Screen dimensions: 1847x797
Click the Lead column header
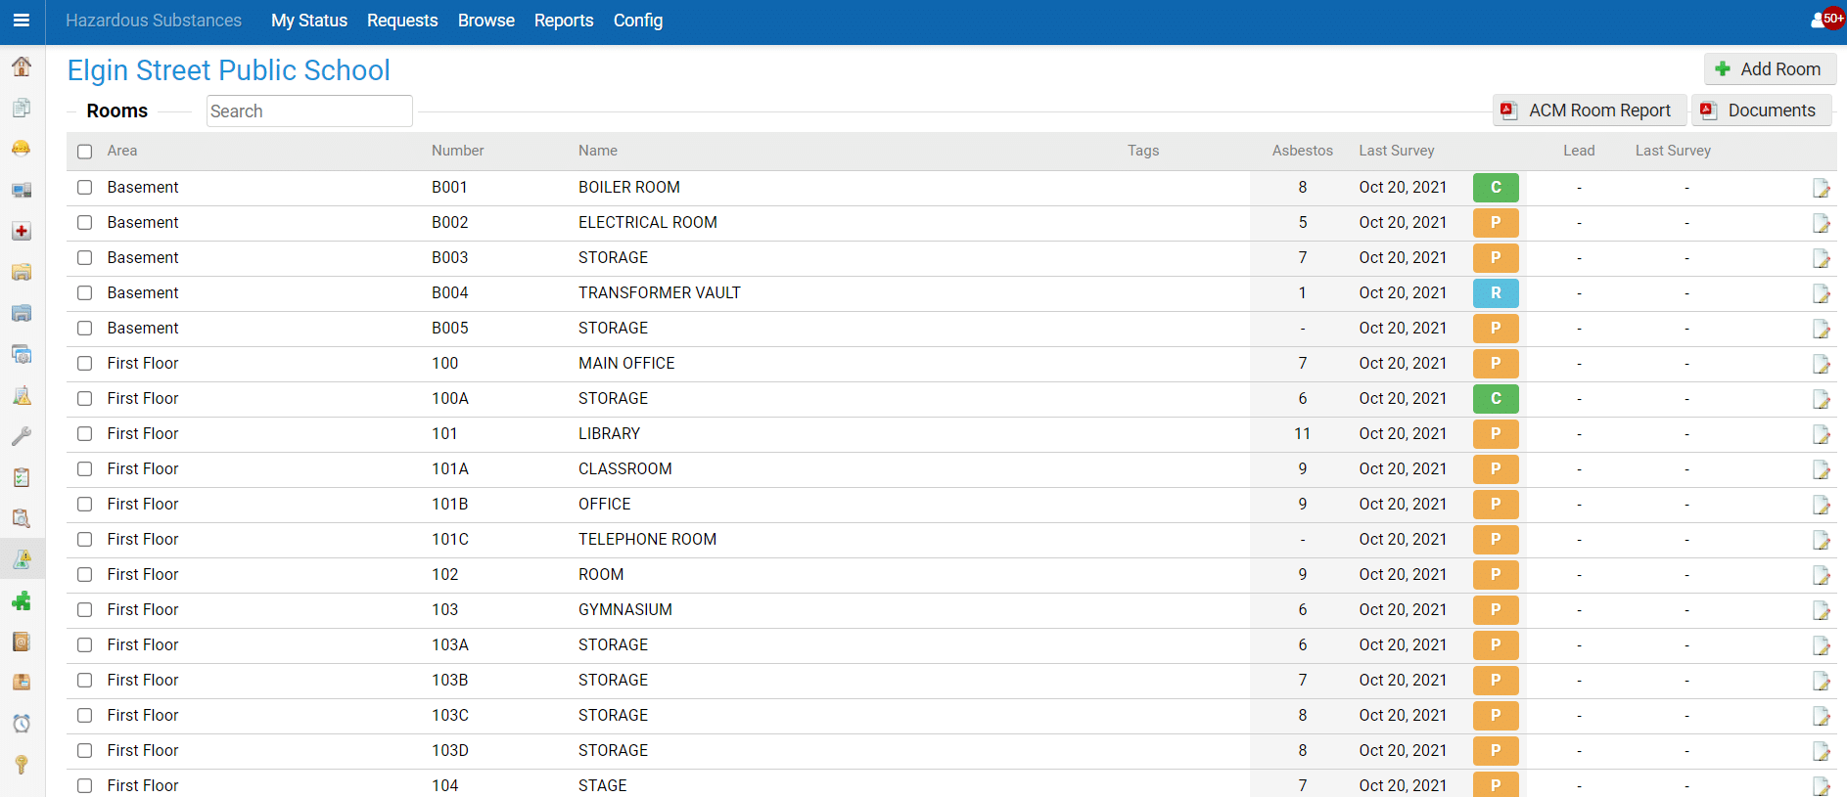click(x=1579, y=151)
